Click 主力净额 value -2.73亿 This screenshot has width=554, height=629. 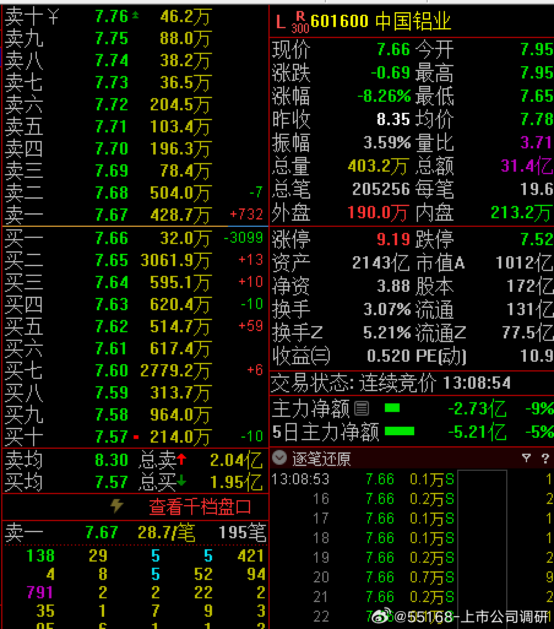[x=477, y=409]
